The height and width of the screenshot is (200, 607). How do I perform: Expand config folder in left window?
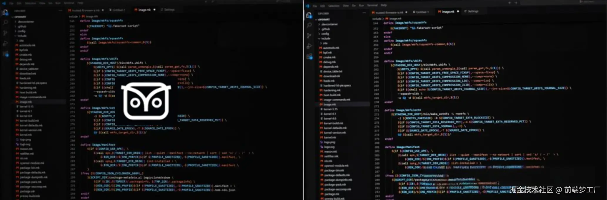[21, 31]
